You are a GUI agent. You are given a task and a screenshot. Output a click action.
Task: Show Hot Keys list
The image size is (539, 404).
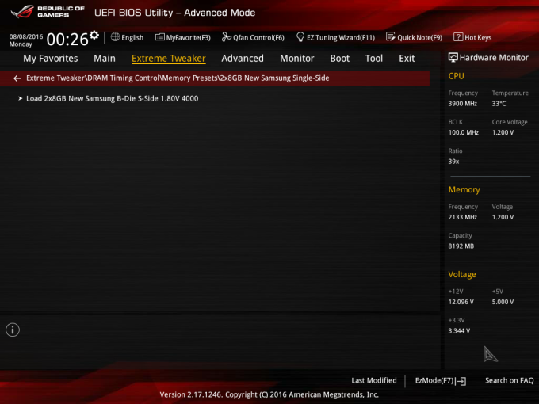click(478, 38)
